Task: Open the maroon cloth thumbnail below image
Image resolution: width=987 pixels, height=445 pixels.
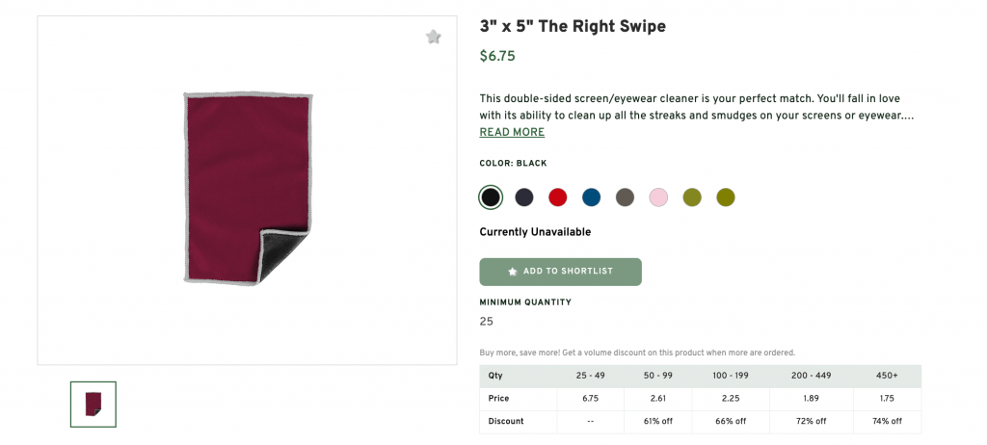Action: pos(93,404)
